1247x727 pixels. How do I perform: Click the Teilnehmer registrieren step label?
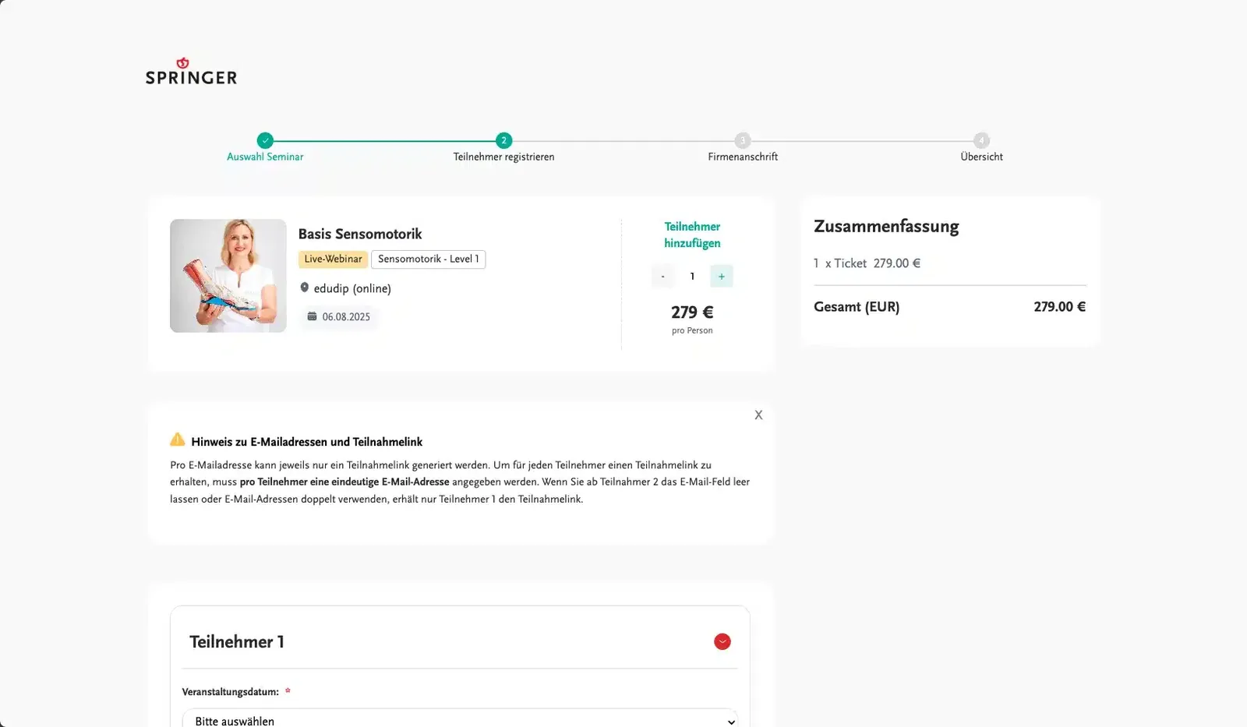tap(503, 157)
